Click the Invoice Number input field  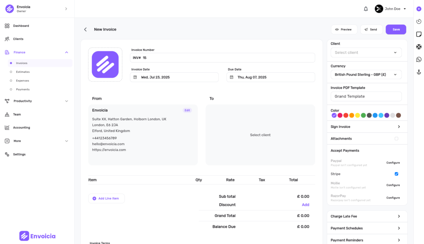click(x=222, y=58)
